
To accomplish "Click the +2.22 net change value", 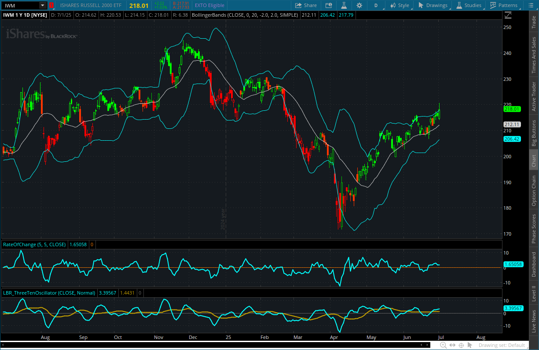I will pyautogui.click(x=159, y=3).
